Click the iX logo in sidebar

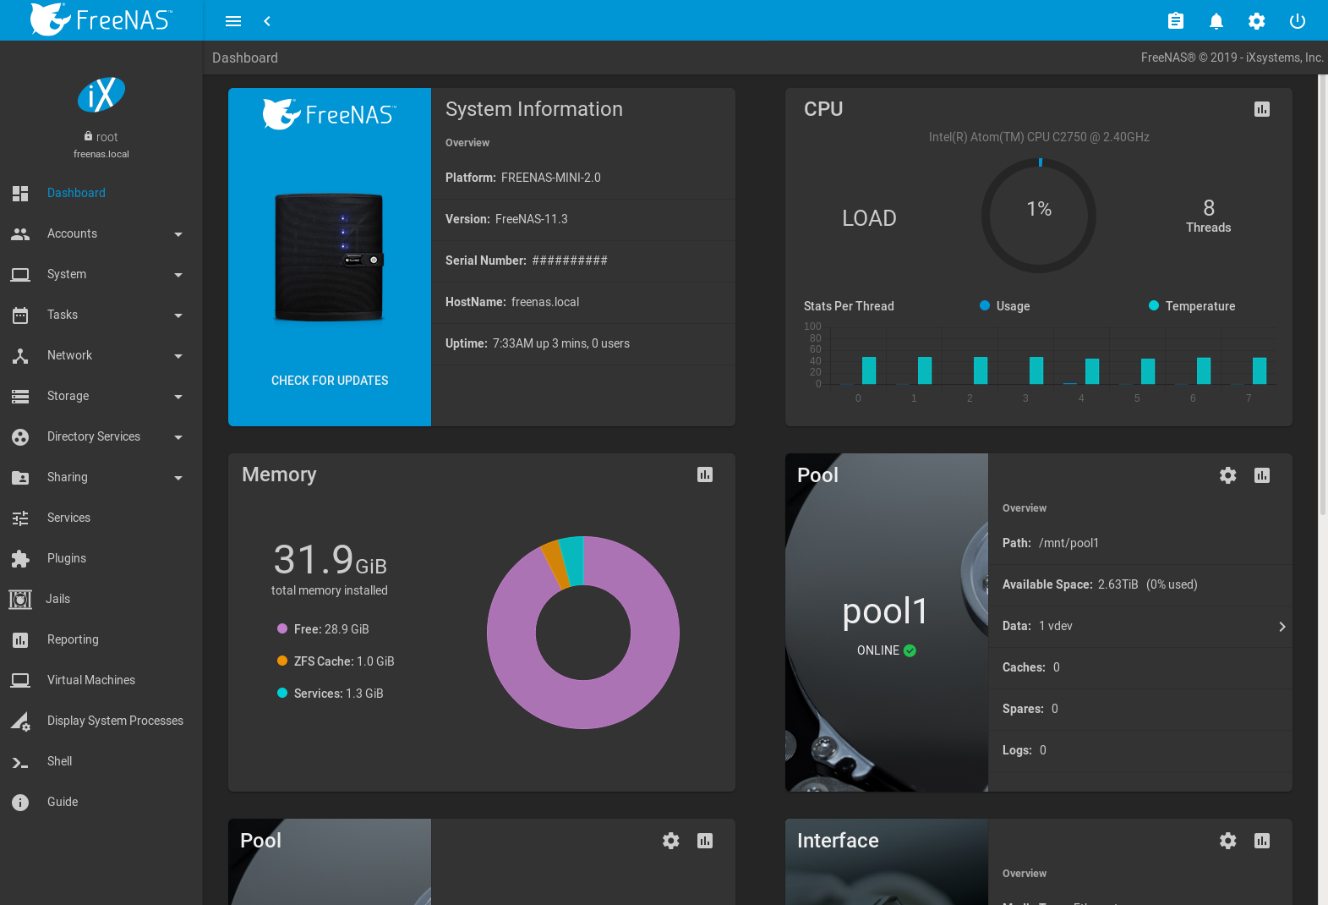tap(101, 95)
